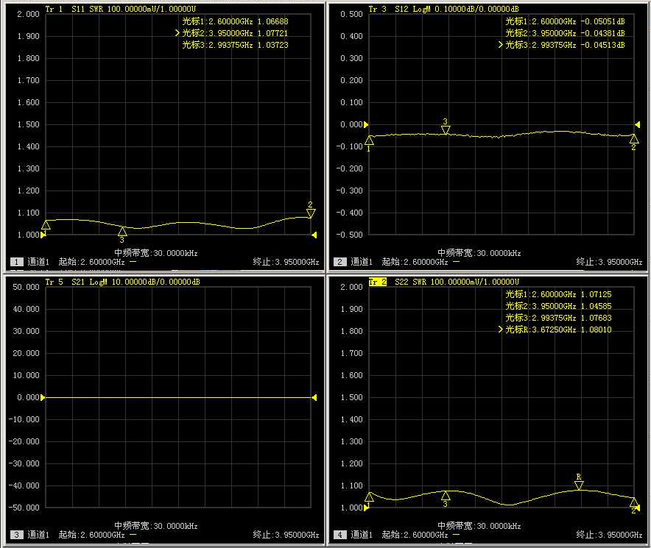Select marker 3 triangle on S22 SWR trace
The width and height of the screenshot is (651, 548).
pos(446,496)
